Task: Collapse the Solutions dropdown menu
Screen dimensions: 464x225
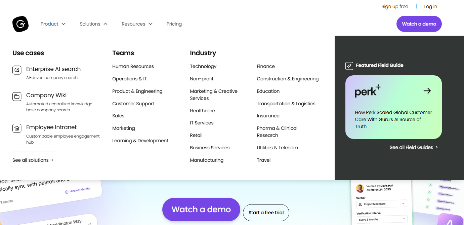Action: click(x=93, y=24)
